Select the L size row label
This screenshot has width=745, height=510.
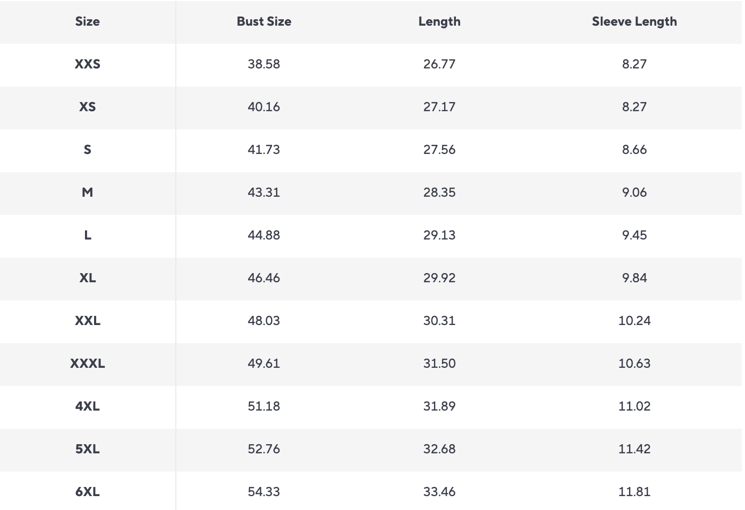point(88,235)
